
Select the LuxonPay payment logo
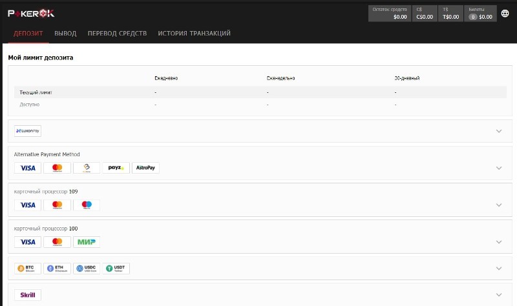pos(28,131)
